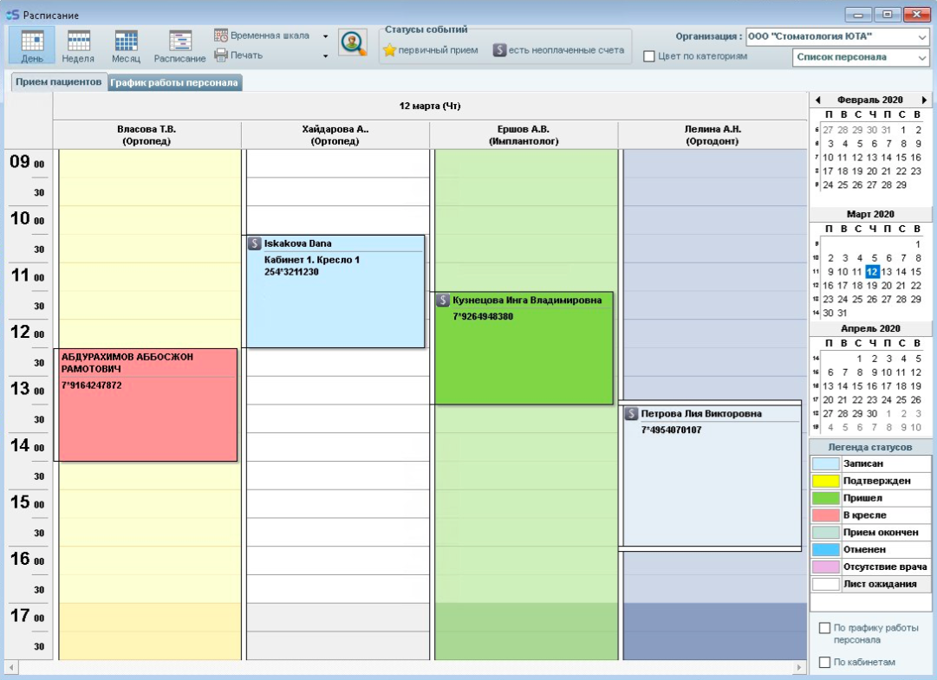937x680 pixels.
Task: Select highlighted date 12 in Март 2020
Action: pyautogui.click(x=873, y=272)
